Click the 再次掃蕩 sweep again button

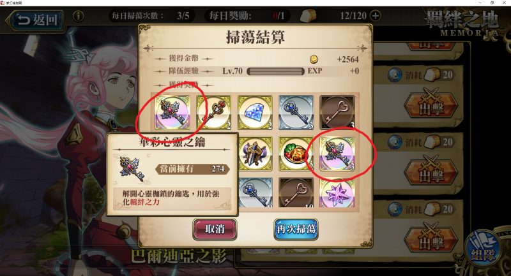[296, 229]
